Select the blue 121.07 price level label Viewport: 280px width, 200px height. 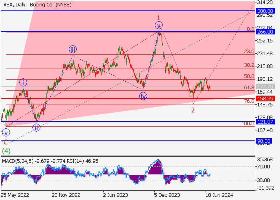265,122
